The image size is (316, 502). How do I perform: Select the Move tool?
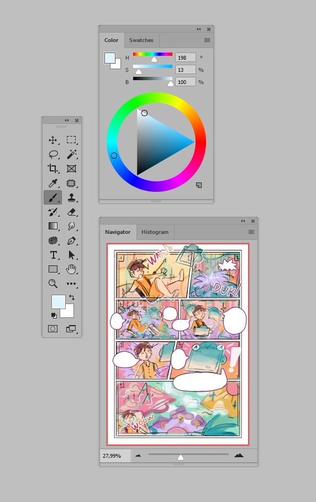[x=53, y=140]
